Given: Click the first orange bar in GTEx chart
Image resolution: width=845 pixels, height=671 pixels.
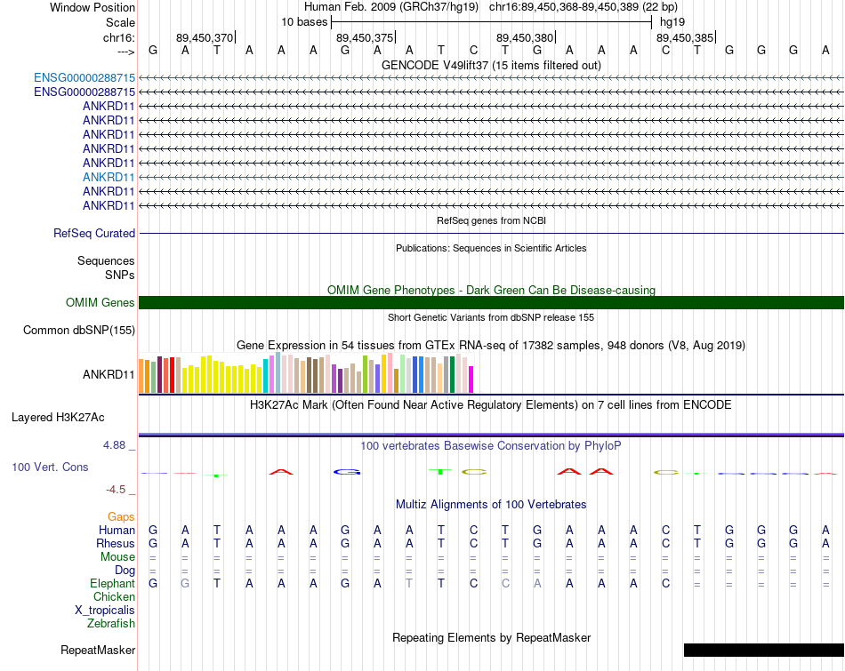Looking at the screenshot, I should [x=141, y=376].
